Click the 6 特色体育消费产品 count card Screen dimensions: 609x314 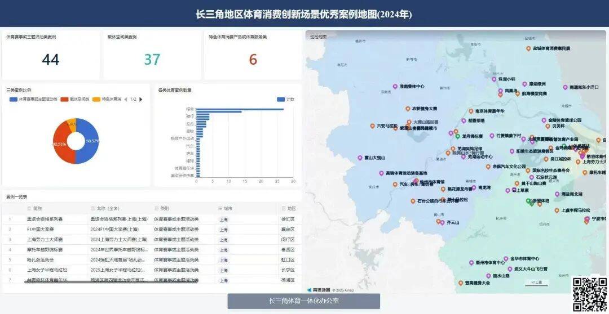click(253, 56)
